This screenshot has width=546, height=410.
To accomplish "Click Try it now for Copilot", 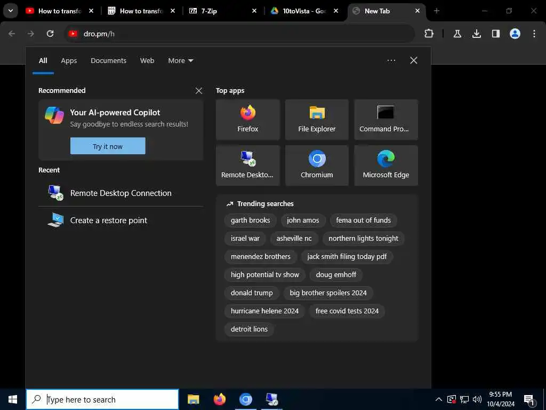I will [x=108, y=146].
